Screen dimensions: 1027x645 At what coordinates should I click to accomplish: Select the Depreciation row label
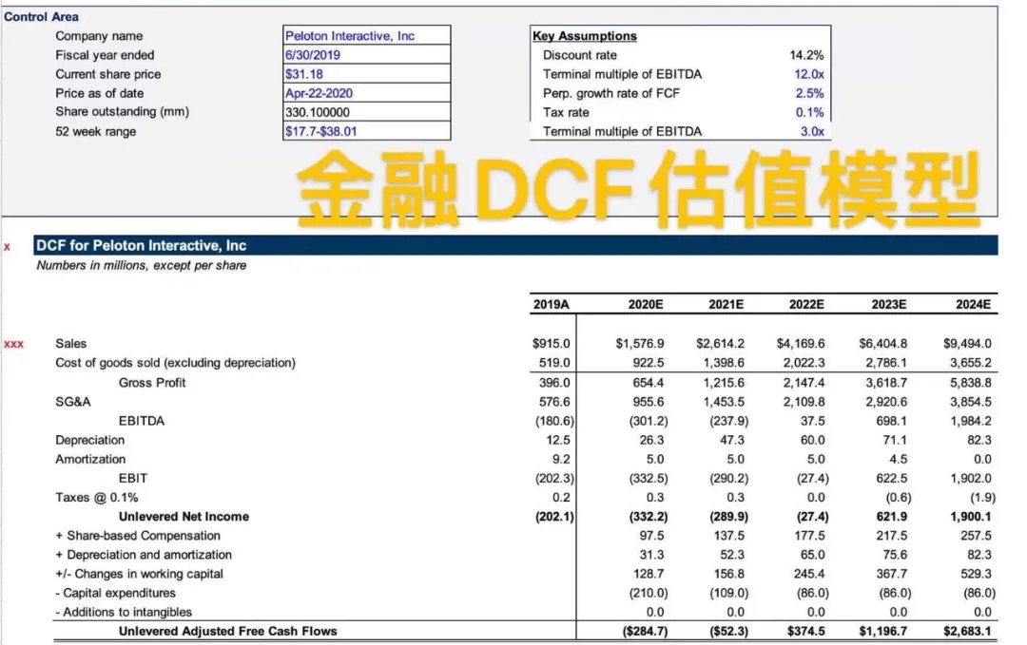[89, 440]
